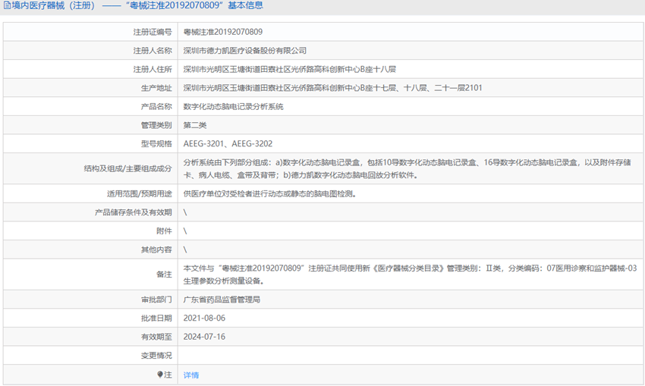Select registration number 粤械注准20192070809 in first table row
This screenshot has height=386, width=645.
[223, 33]
